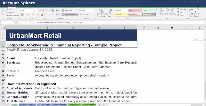Screen dimensions: 206x106
Task: Apply the Check Cell style
Action: (x=149, y=14)
